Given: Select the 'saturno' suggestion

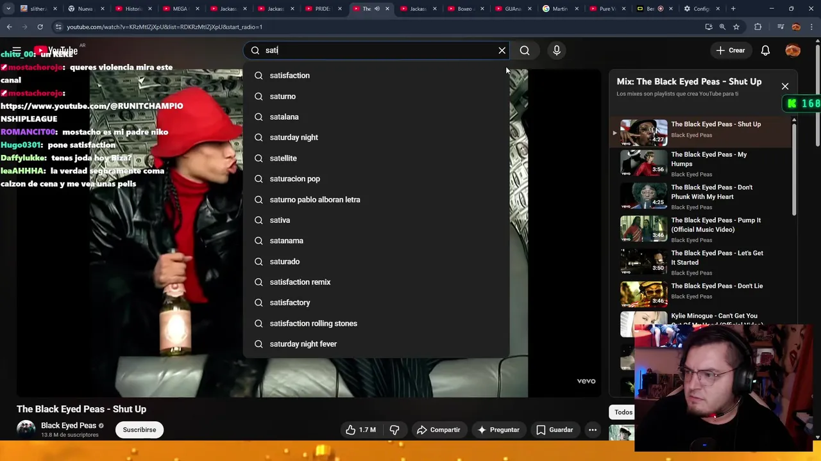Looking at the screenshot, I should click(376, 96).
